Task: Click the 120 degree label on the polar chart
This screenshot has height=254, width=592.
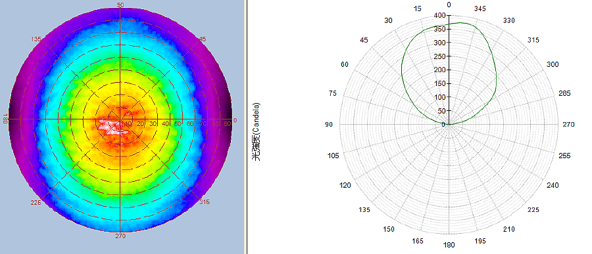Action: [x=346, y=185]
